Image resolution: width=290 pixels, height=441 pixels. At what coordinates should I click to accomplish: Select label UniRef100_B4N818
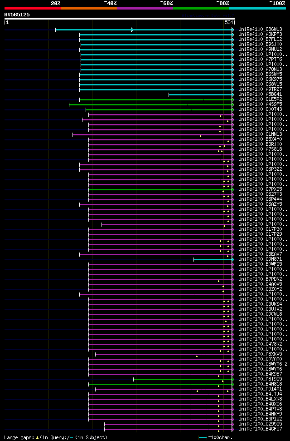pyautogui.click(x=260, y=384)
